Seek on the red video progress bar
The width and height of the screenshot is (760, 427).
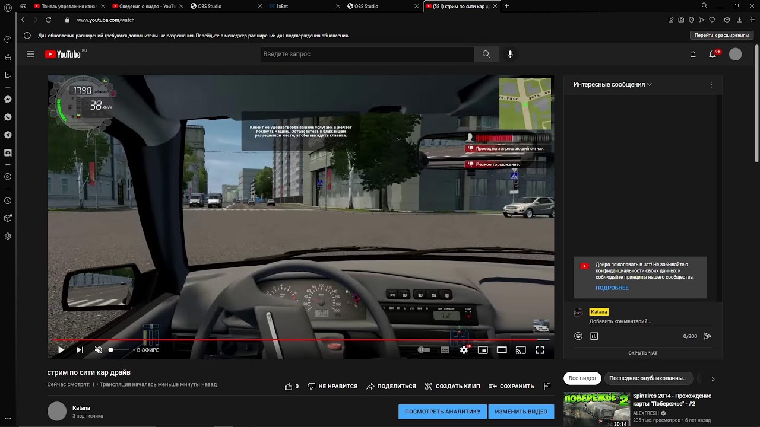(300, 340)
